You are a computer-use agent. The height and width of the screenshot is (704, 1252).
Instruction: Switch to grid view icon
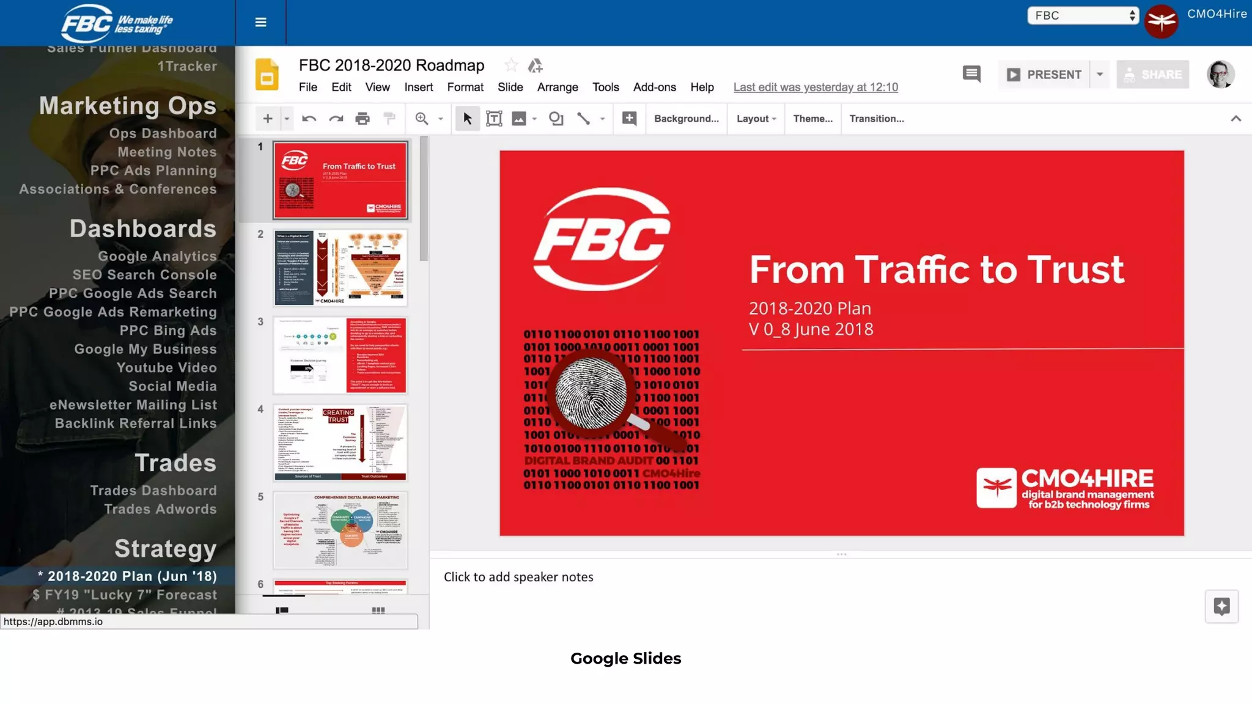[x=378, y=610]
